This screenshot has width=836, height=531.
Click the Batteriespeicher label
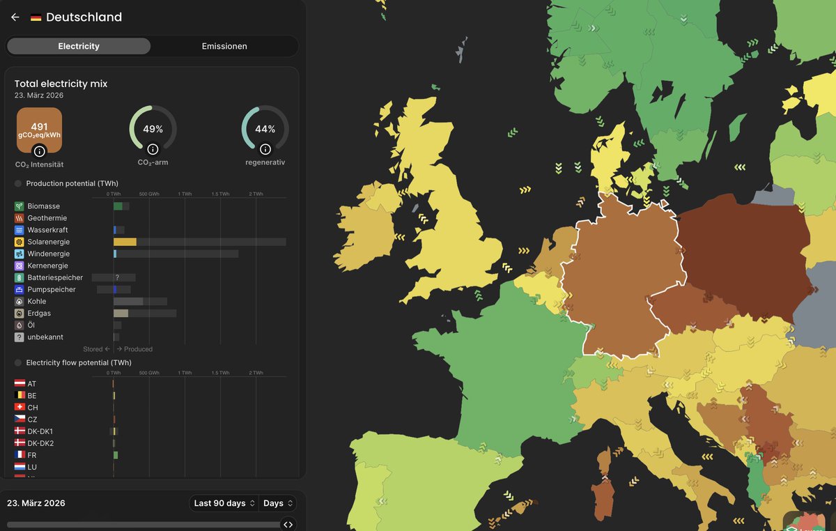(55, 277)
